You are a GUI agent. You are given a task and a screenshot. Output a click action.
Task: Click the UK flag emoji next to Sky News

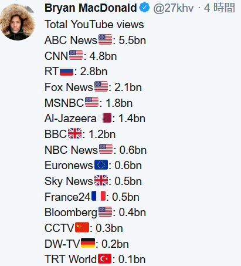[x=101, y=180]
